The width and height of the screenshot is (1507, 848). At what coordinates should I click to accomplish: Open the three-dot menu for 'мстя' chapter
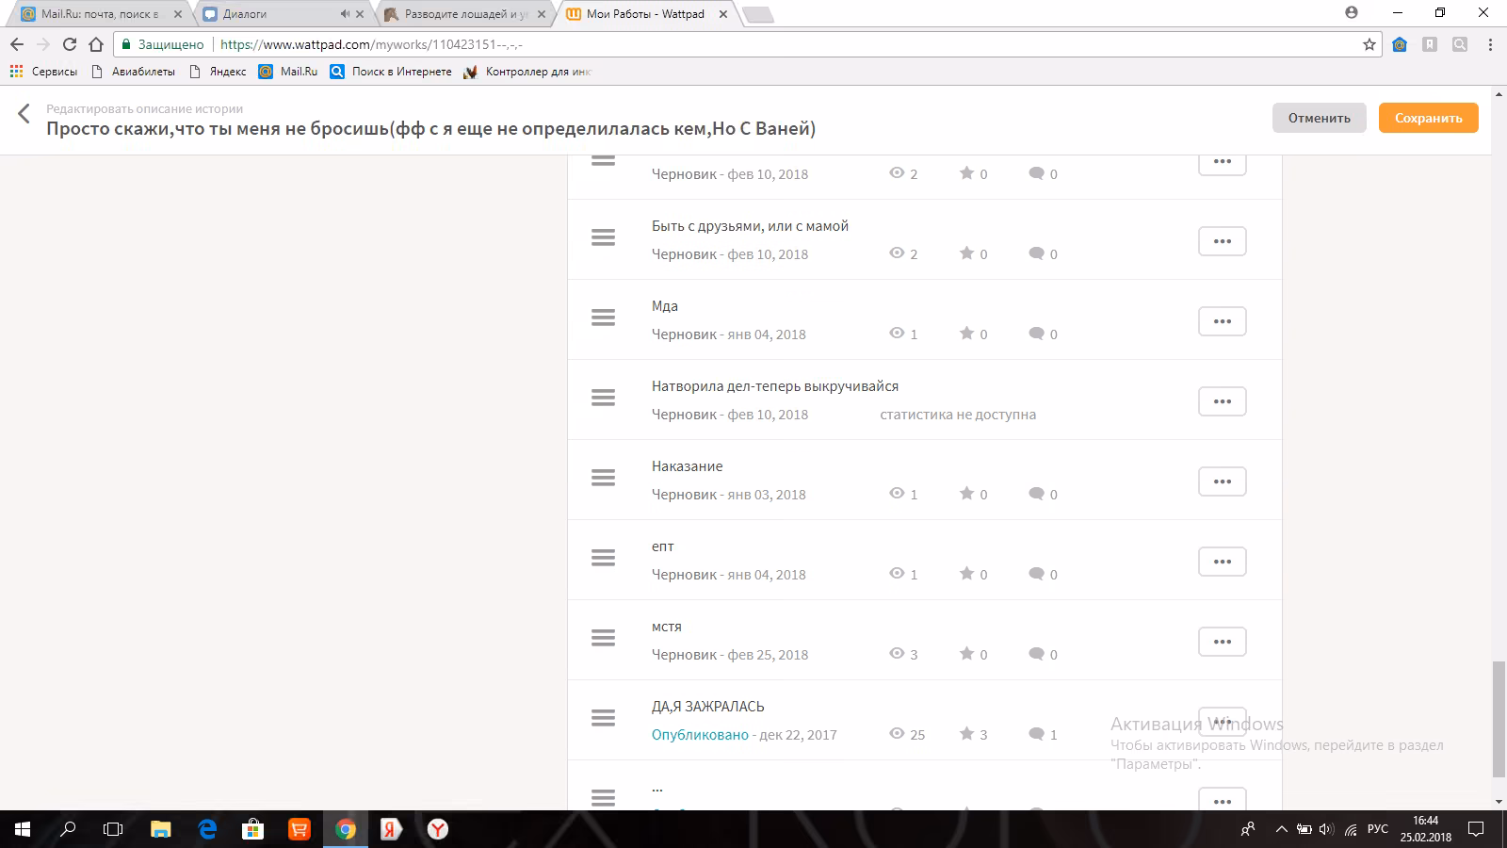[1223, 642]
